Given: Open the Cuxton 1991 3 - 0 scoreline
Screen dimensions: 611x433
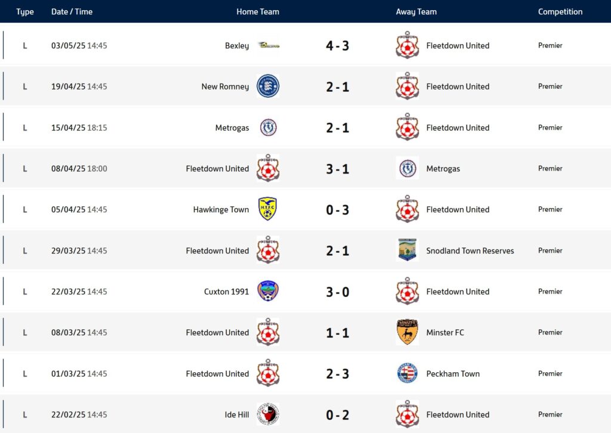Looking at the screenshot, I should tap(338, 292).
